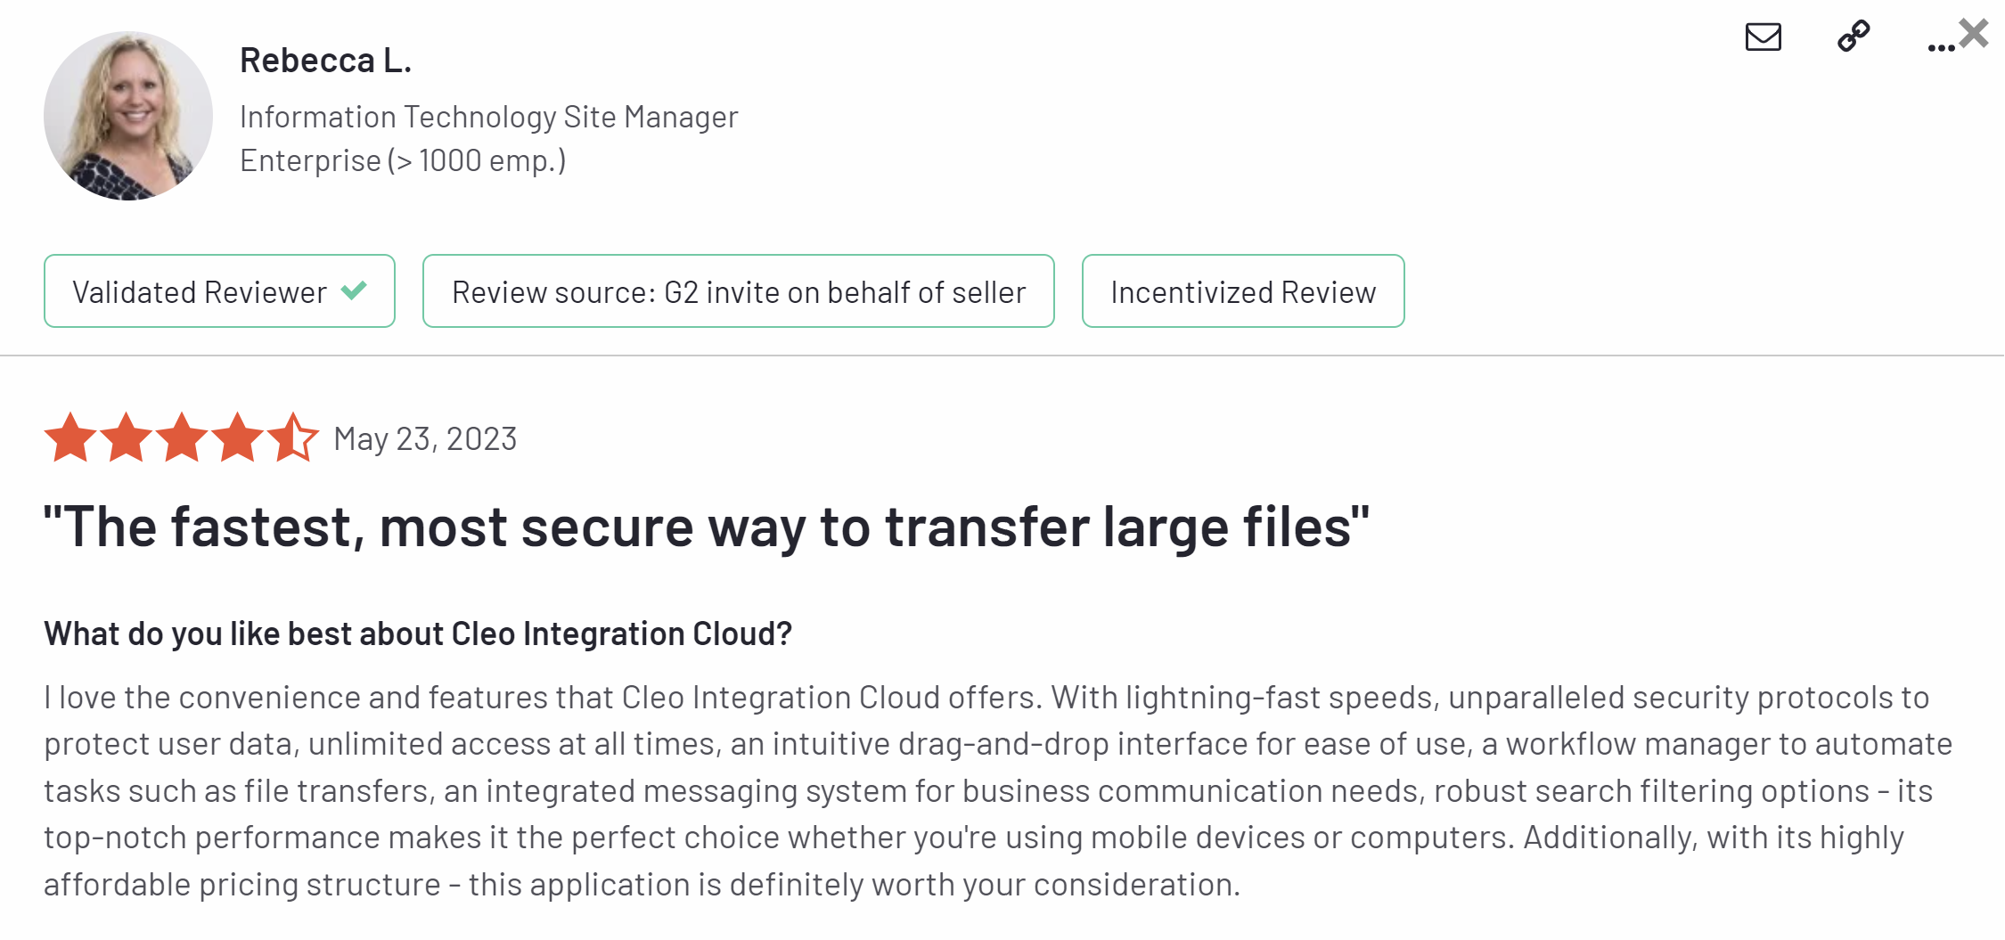Click Rebecca L.'s profile photo
The height and width of the screenshot is (940, 2005).
(128, 116)
